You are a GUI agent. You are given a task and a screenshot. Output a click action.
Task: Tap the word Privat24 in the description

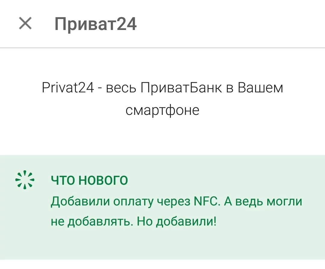68,88
